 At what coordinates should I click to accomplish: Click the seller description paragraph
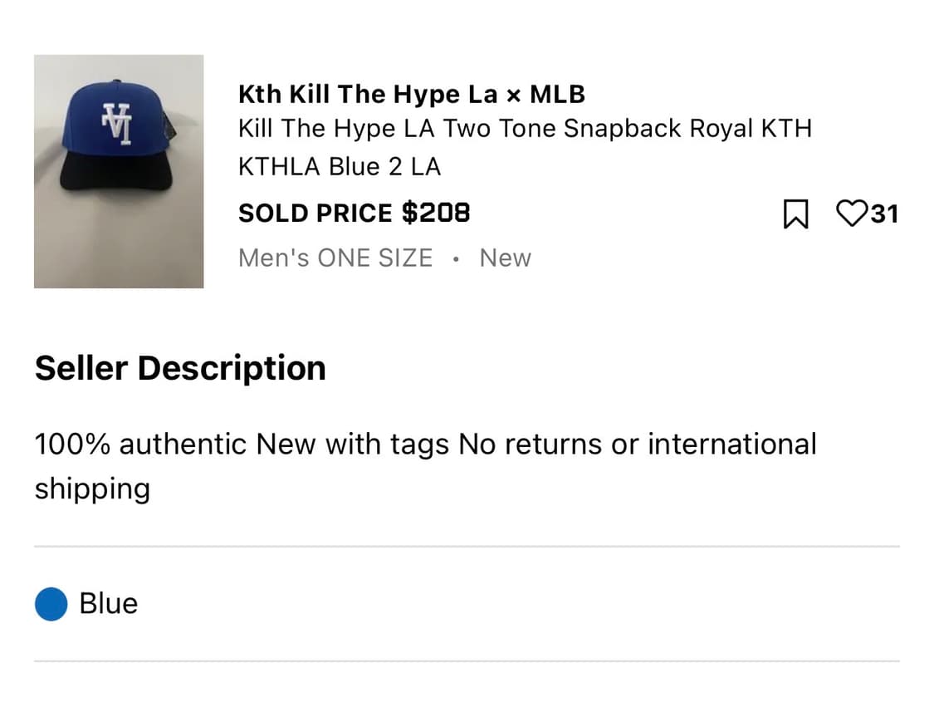click(425, 465)
